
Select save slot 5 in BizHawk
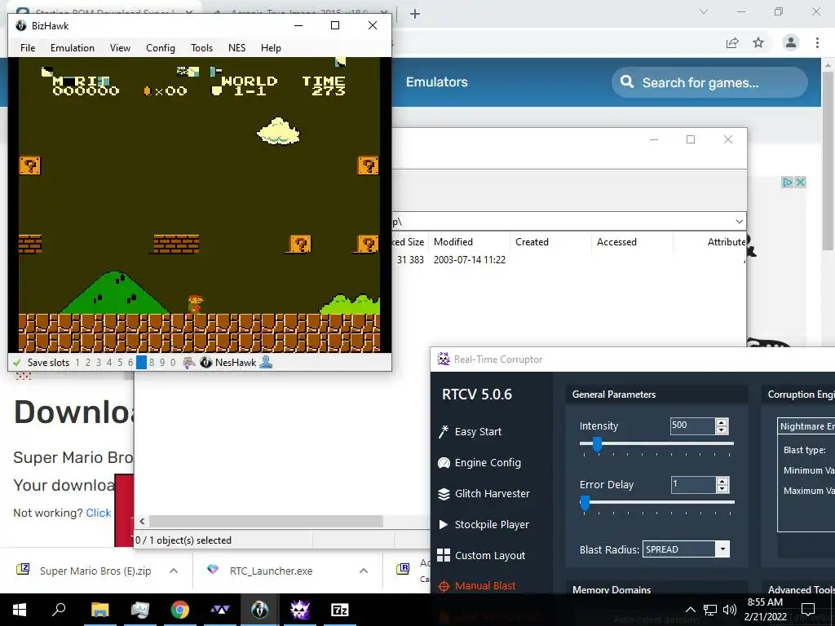coord(120,363)
